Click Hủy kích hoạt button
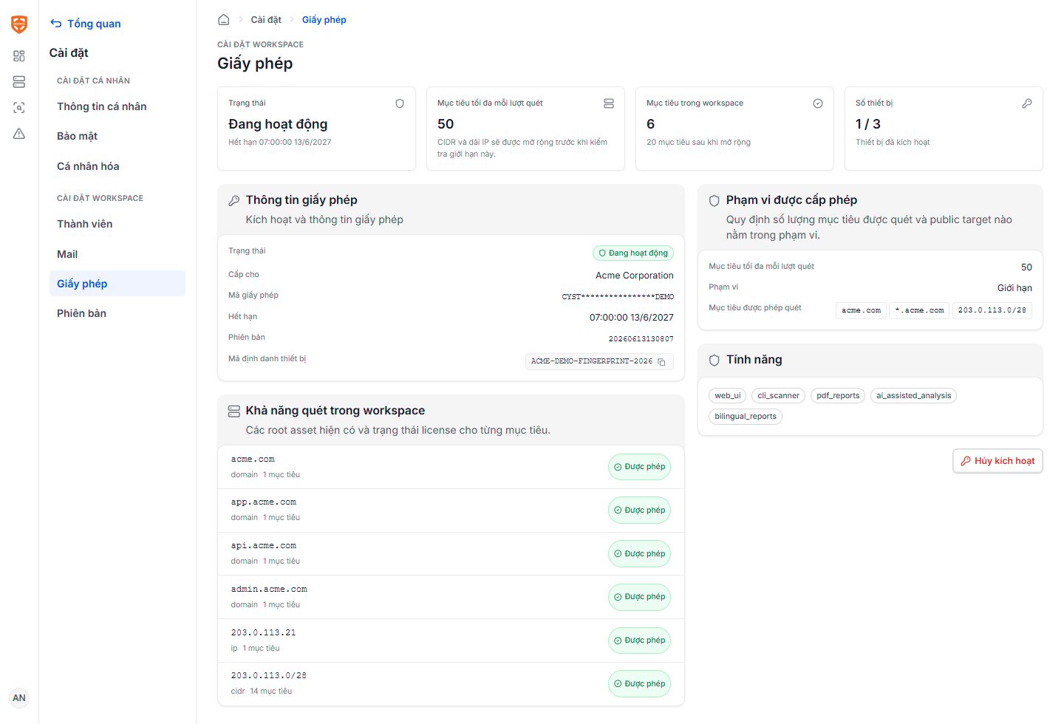This screenshot has height=724, width=1064. coord(997,461)
